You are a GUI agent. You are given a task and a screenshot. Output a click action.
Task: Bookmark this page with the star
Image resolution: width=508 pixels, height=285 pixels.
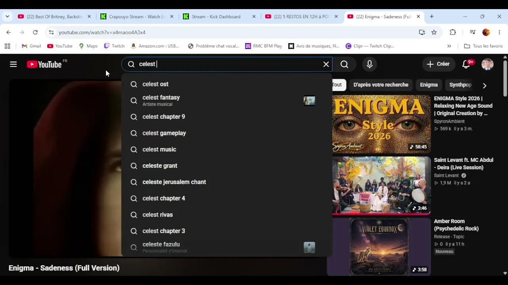pos(434,32)
